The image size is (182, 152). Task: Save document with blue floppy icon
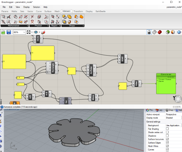pos(9,32)
